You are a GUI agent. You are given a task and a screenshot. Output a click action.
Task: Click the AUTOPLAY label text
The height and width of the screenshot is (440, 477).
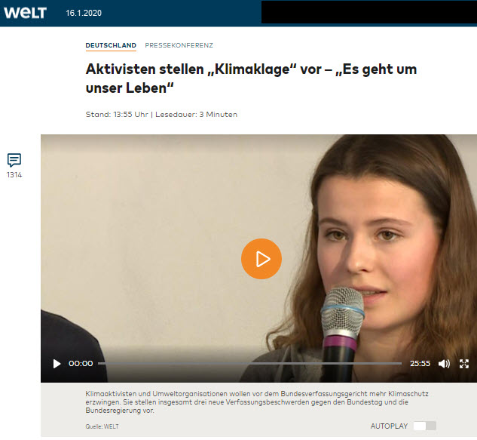[x=389, y=426]
